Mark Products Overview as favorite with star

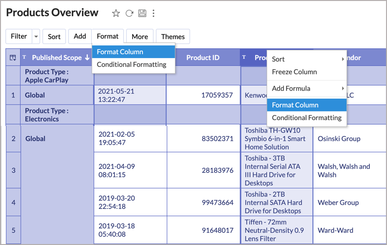[x=116, y=13]
